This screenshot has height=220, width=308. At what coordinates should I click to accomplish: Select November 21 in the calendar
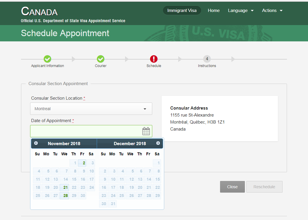[64, 187]
